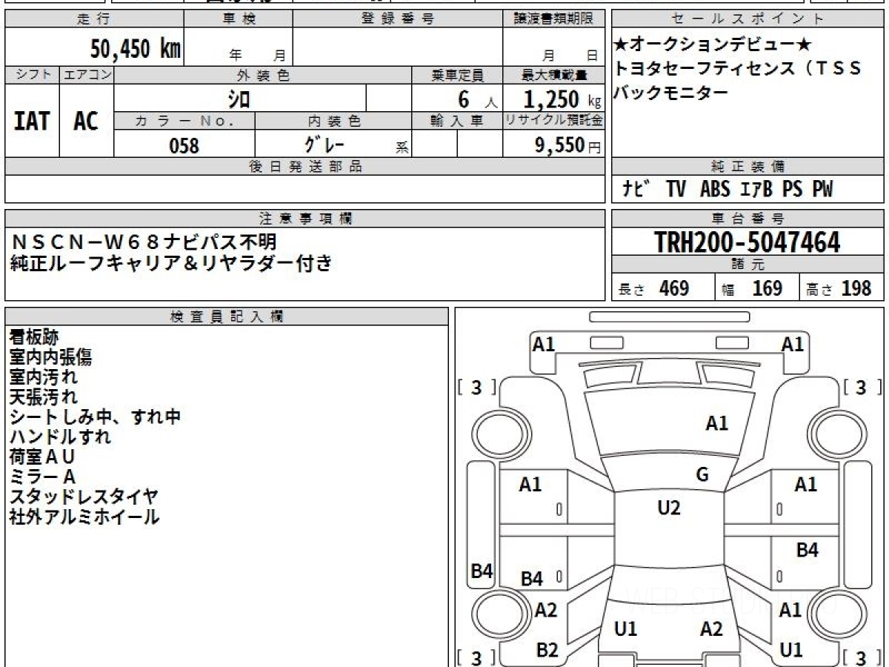The width and height of the screenshot is (889, 667).
Task: Select the recycle deposit 9,550円
Action: point(567,145)
